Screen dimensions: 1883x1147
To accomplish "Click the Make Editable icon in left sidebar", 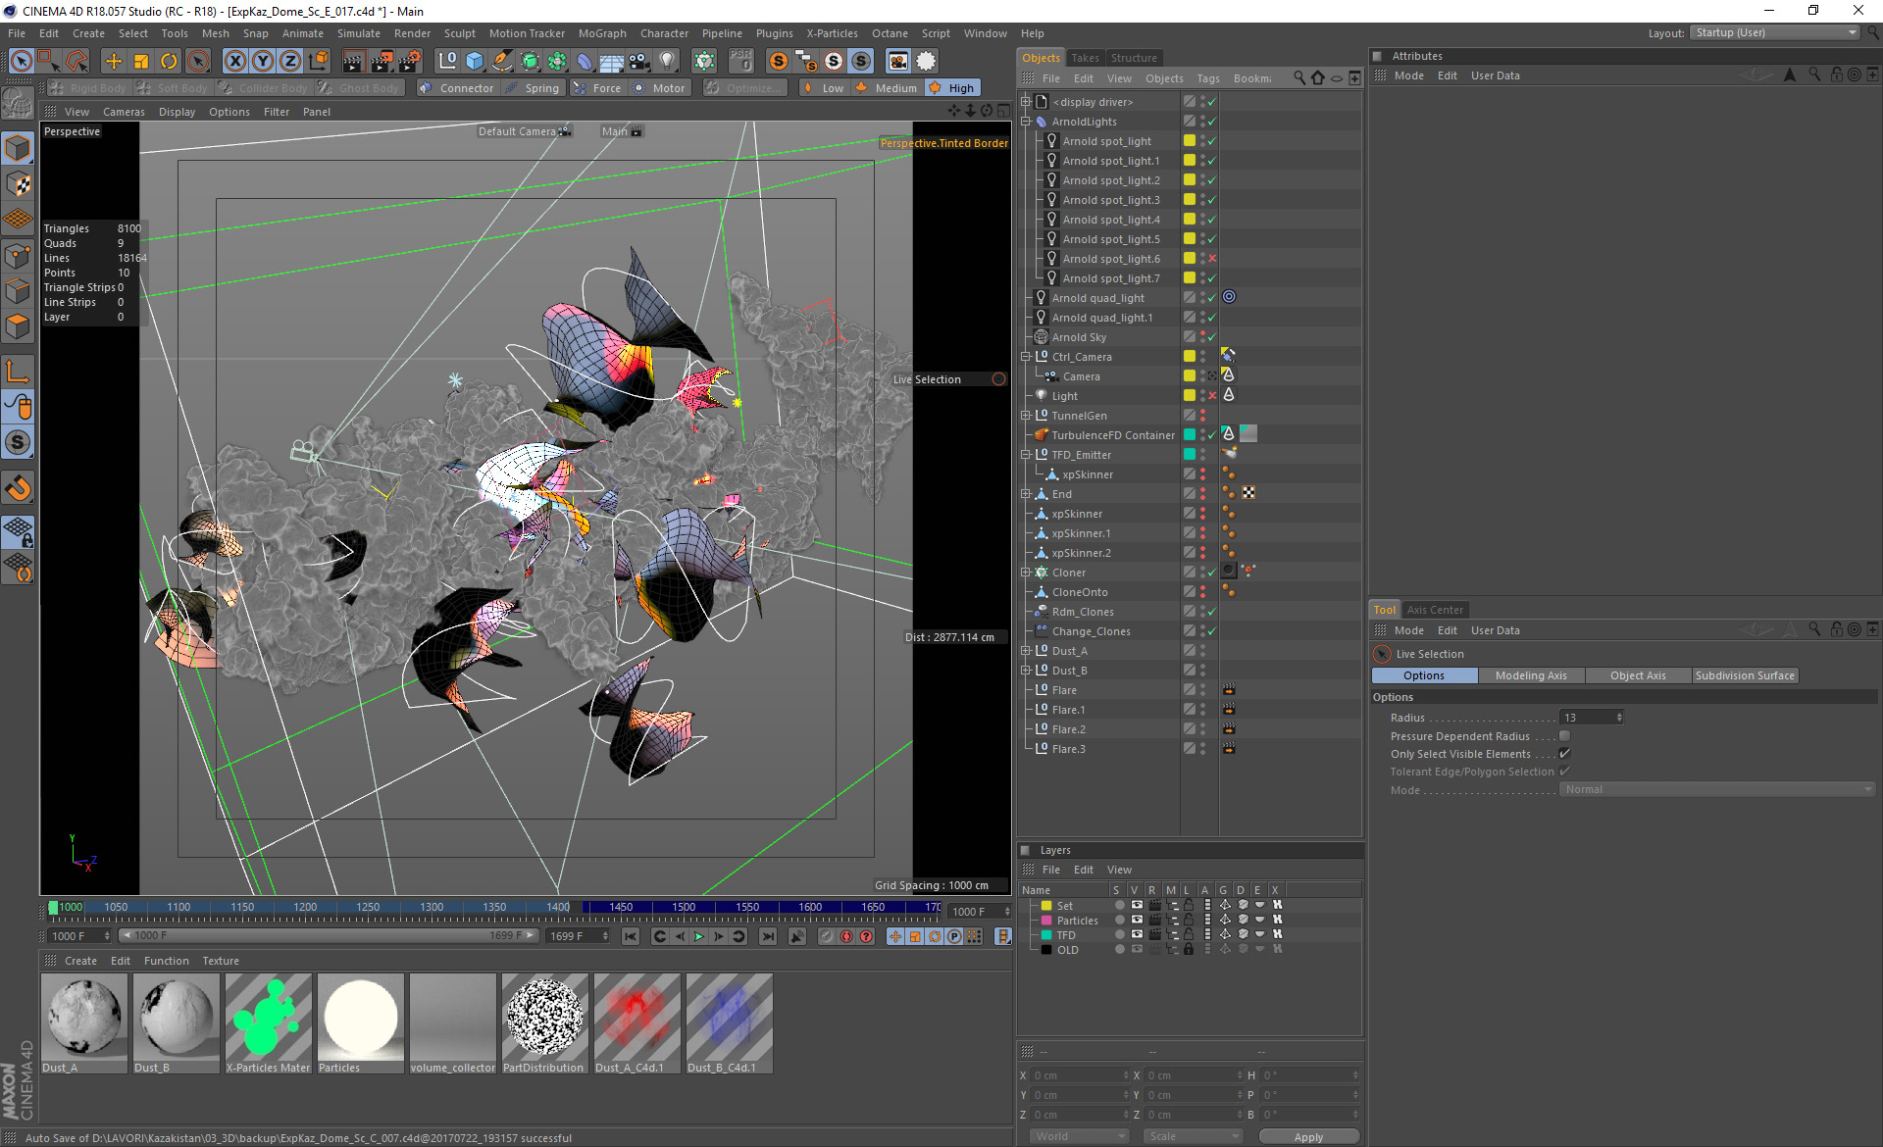I will click(18, 103).
